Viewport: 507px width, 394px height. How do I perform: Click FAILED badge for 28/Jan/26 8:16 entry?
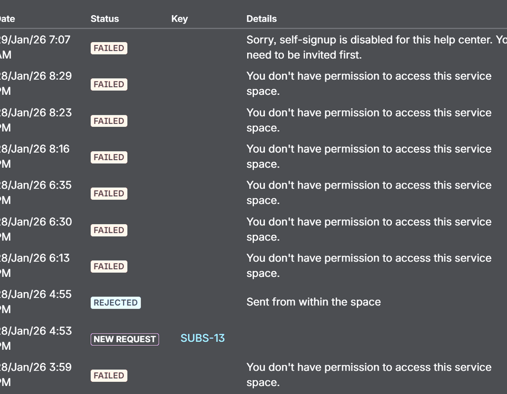pos(109,157)
